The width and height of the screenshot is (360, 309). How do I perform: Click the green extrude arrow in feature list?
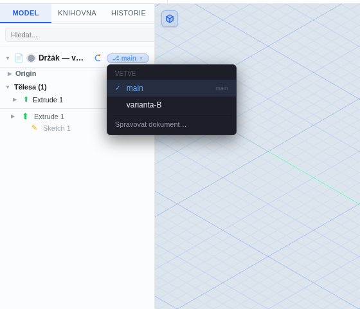coord(25,116)
